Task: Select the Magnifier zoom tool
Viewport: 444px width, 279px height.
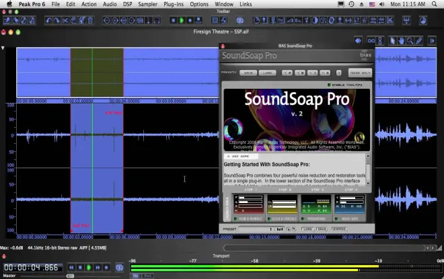Action: click(x=410, y=41)
